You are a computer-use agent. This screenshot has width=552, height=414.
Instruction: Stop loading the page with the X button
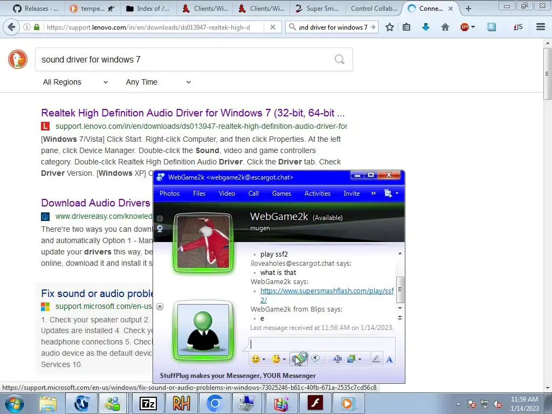pos(272,27)
